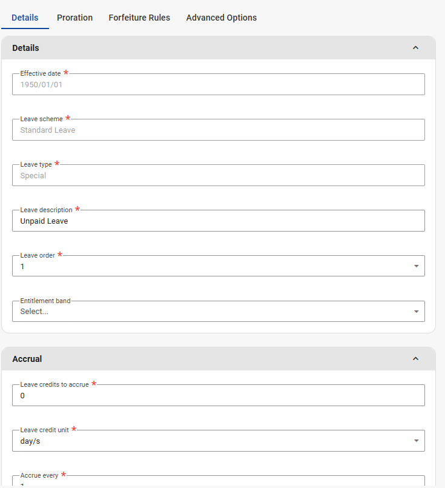Click the Leave type Special field
Screen dimensions: 445x488
218,175
